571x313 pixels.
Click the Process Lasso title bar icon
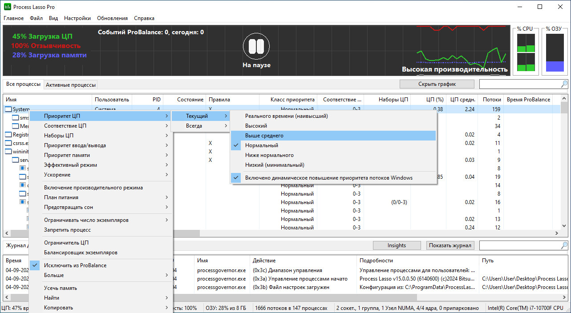coord(7,7)
